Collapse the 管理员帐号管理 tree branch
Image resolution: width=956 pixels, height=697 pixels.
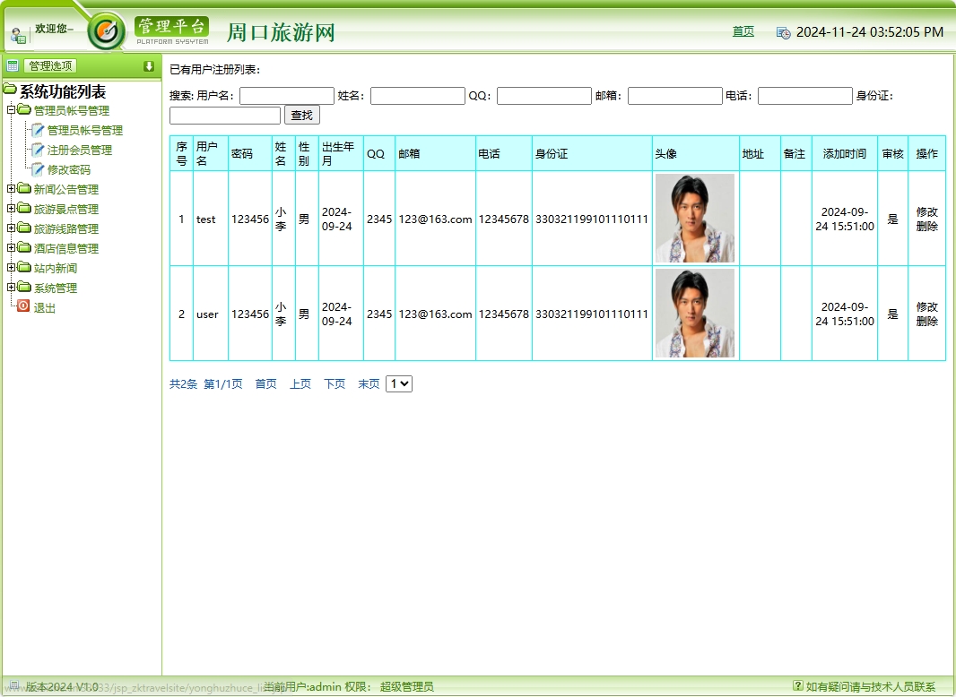11,110
